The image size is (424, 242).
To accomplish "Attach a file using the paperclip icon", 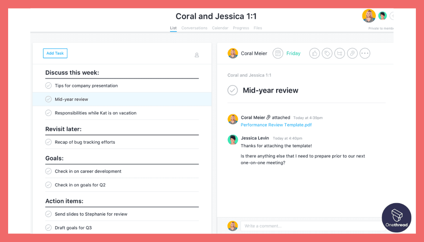I will 352,53.
